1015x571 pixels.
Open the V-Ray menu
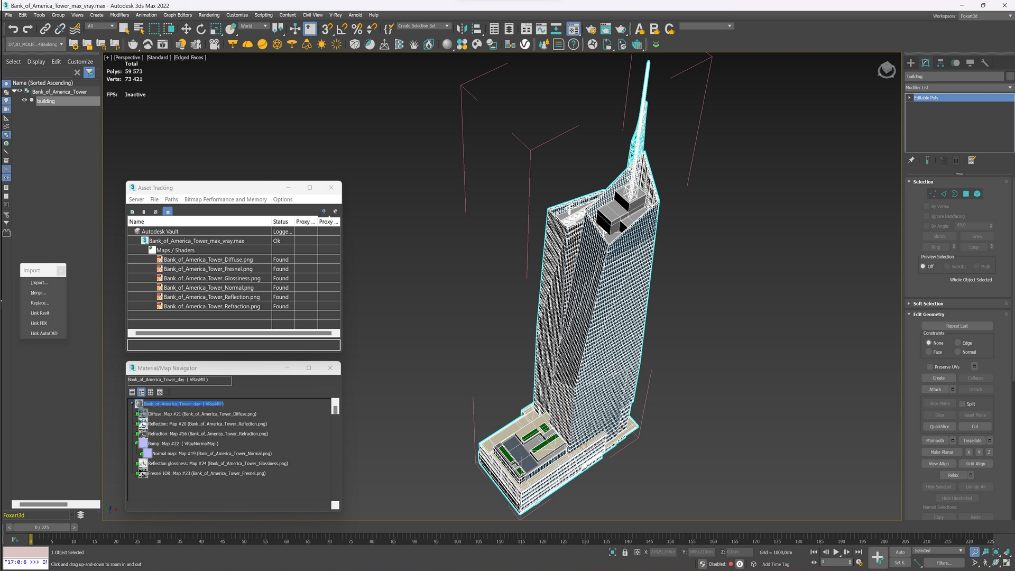click(335, 15)
